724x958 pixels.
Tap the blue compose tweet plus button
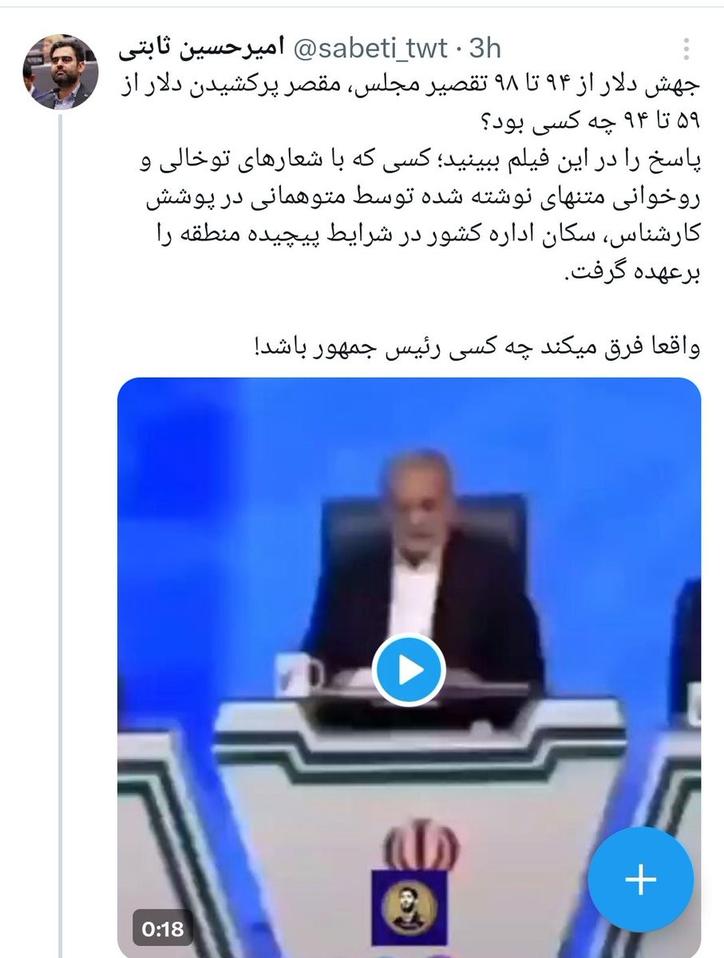tap(641, 880)
